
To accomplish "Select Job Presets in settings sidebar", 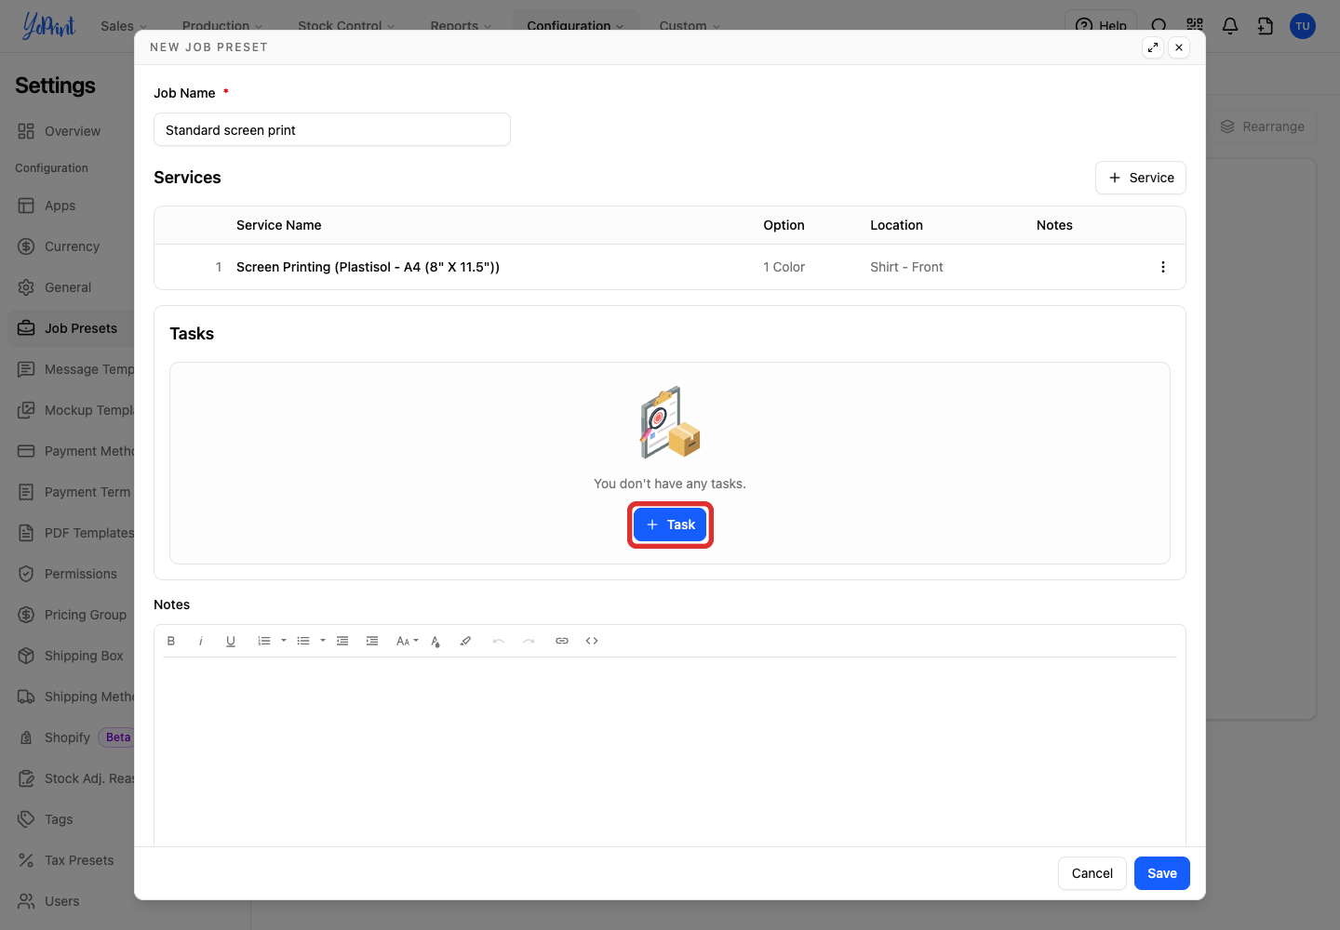I will (71, 328).
